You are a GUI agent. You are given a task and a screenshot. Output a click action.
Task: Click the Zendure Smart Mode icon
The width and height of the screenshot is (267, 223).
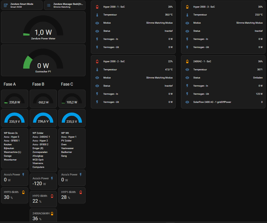[6, 5]
